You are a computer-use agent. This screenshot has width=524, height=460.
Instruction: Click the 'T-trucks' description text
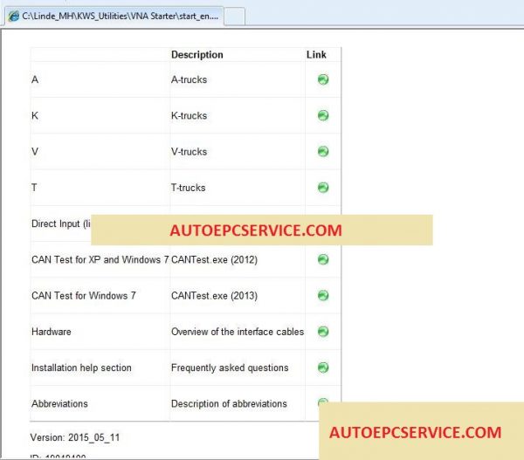(188, 188)
